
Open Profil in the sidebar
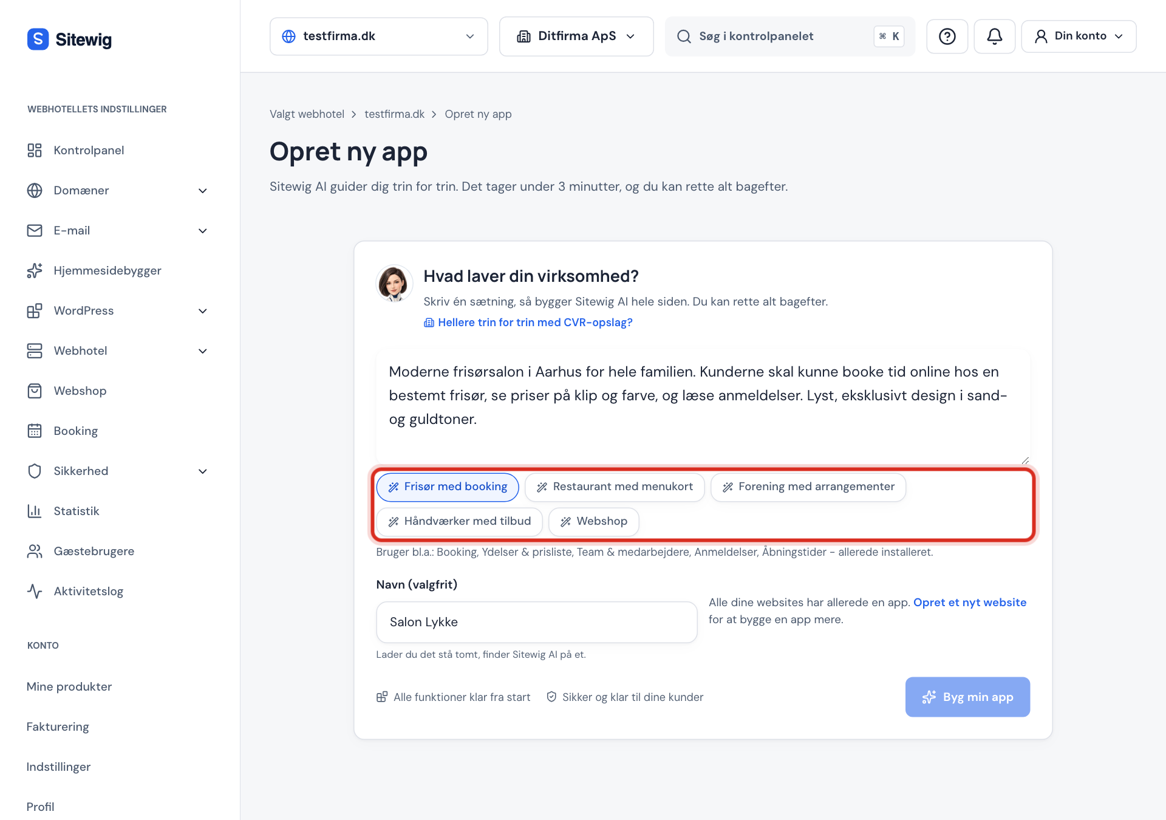(40, 807)
